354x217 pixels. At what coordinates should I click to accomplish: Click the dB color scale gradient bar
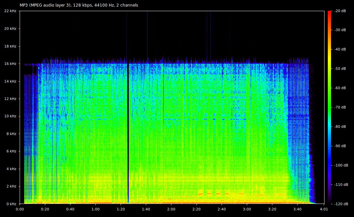click(329, 107)
